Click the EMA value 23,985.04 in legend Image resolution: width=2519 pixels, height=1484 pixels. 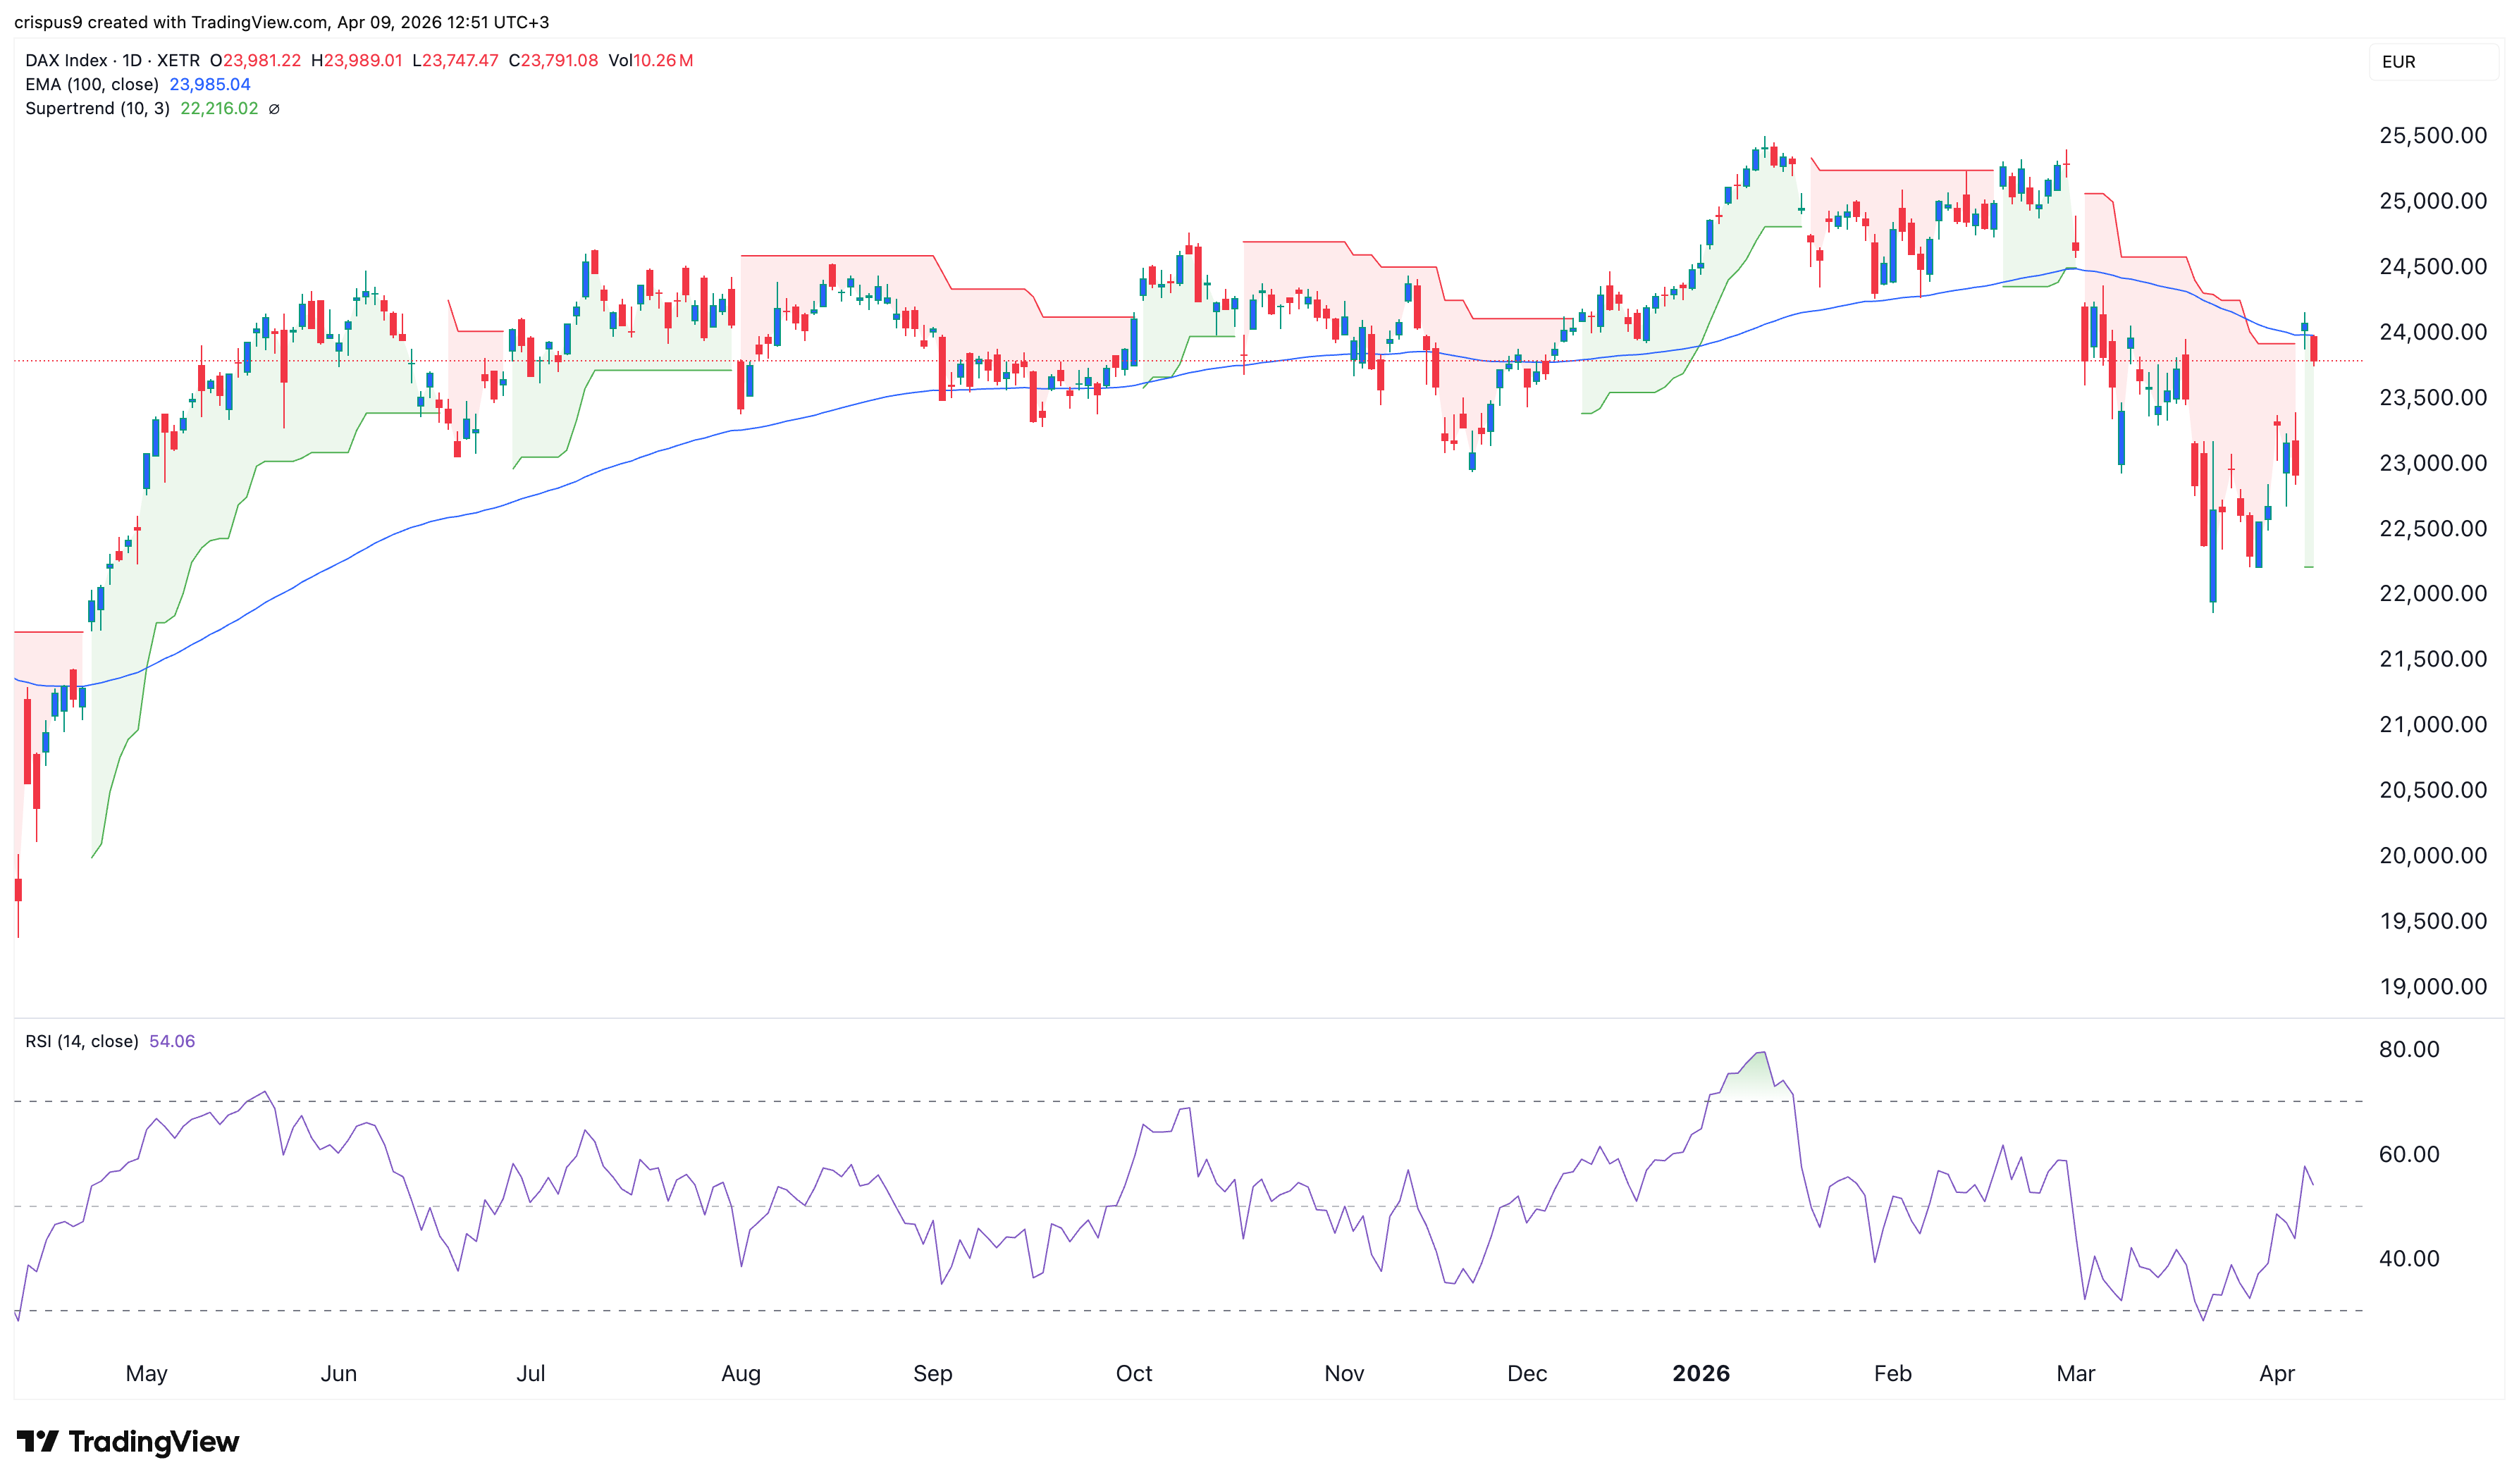tap(210, 84)
